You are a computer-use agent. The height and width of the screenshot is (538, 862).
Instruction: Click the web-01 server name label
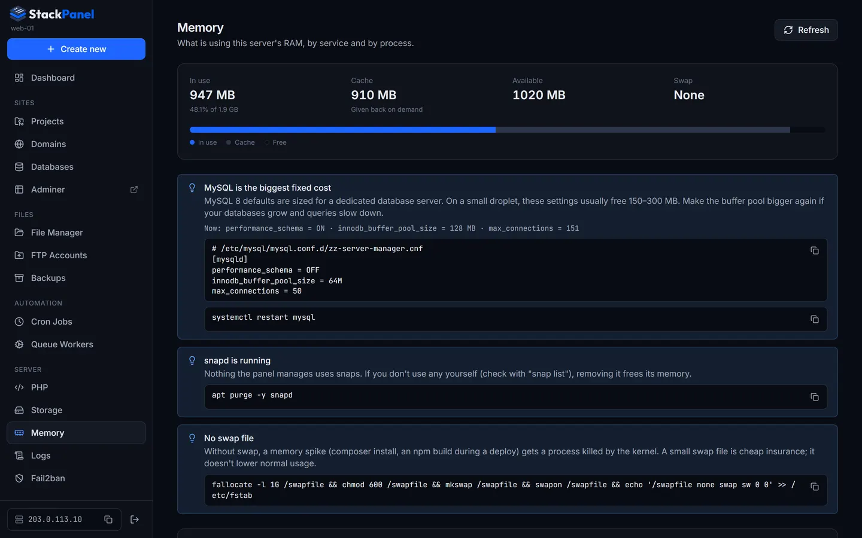coord(22,28)
